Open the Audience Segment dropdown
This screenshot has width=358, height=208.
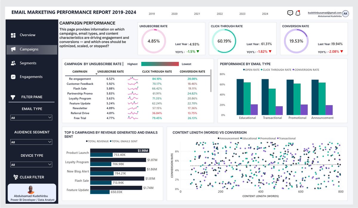(x=31, y=142)
